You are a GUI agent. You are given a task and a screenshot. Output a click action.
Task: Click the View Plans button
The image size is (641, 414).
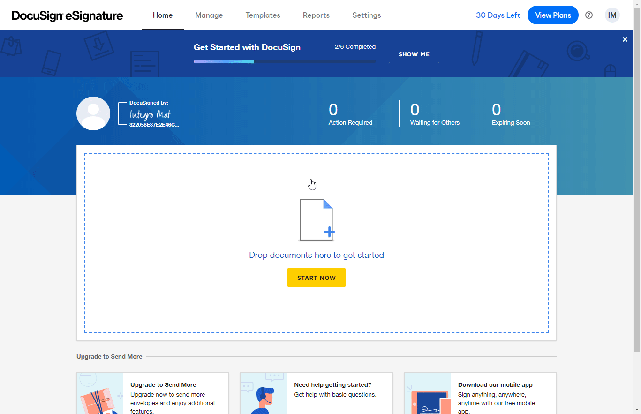[553, 15]
